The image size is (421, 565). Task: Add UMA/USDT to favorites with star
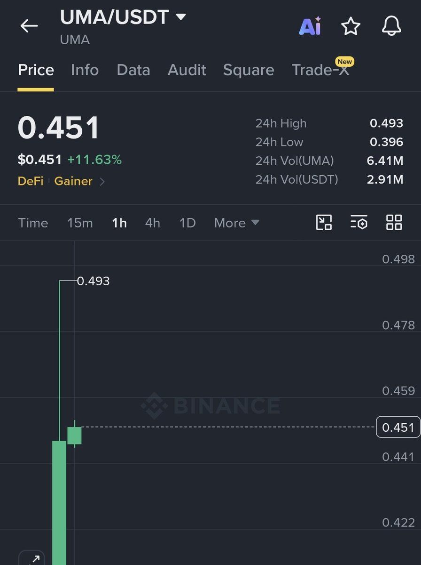351,26
